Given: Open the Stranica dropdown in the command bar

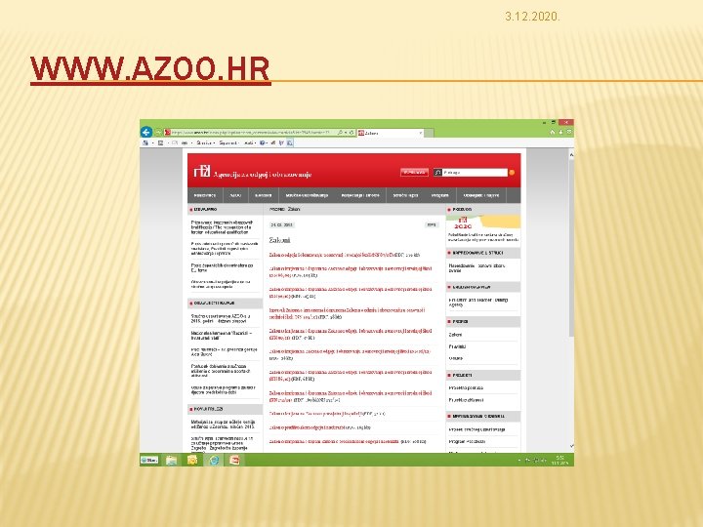Looking at the screenshot, I should coord(205,142).
